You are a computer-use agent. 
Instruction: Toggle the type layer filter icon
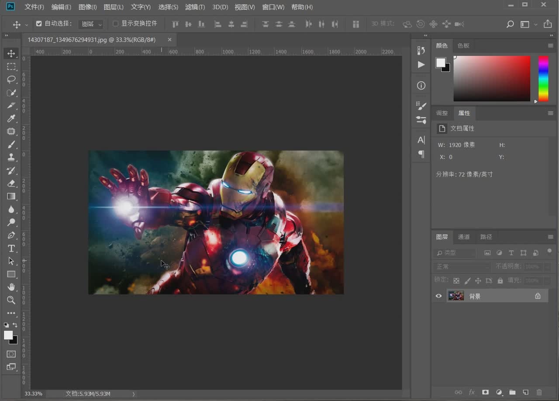point(511,252)
